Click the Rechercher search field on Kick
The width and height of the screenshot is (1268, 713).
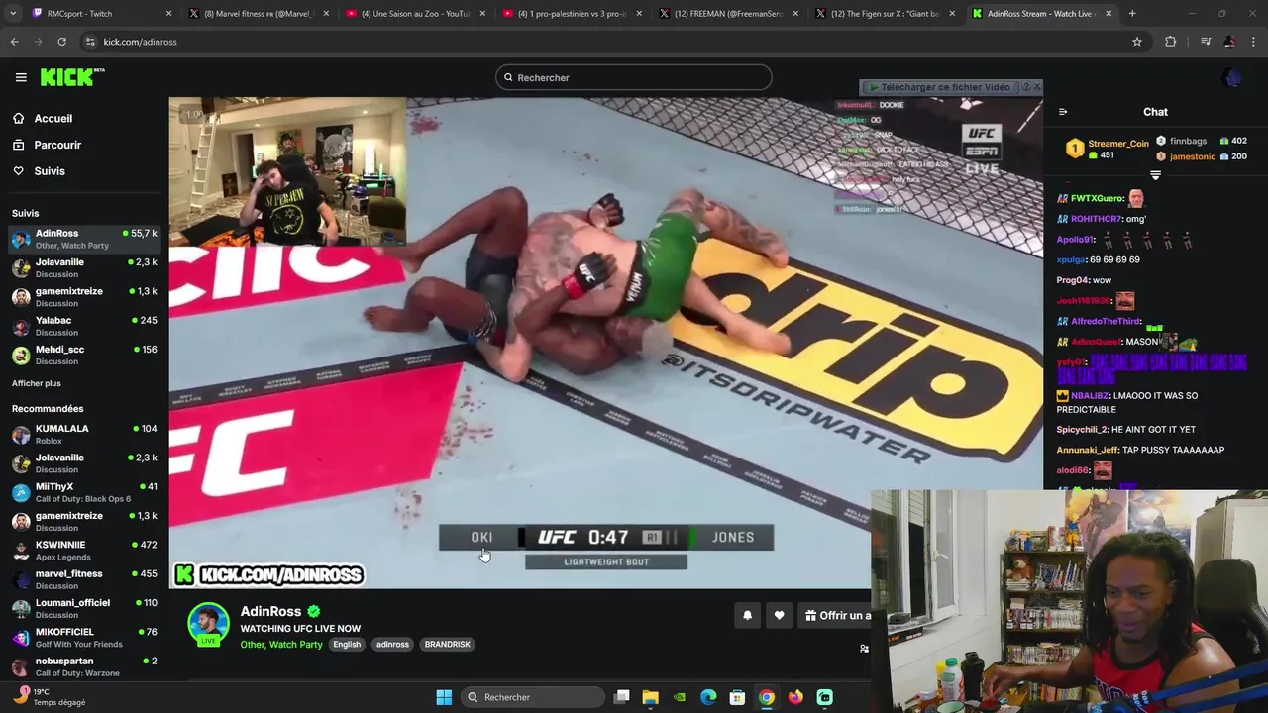point(634,77)
